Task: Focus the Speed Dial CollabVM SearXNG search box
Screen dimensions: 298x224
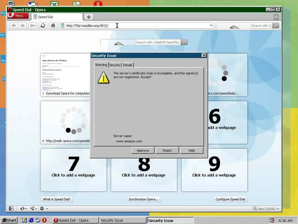Action: click(x=157, y=42)
